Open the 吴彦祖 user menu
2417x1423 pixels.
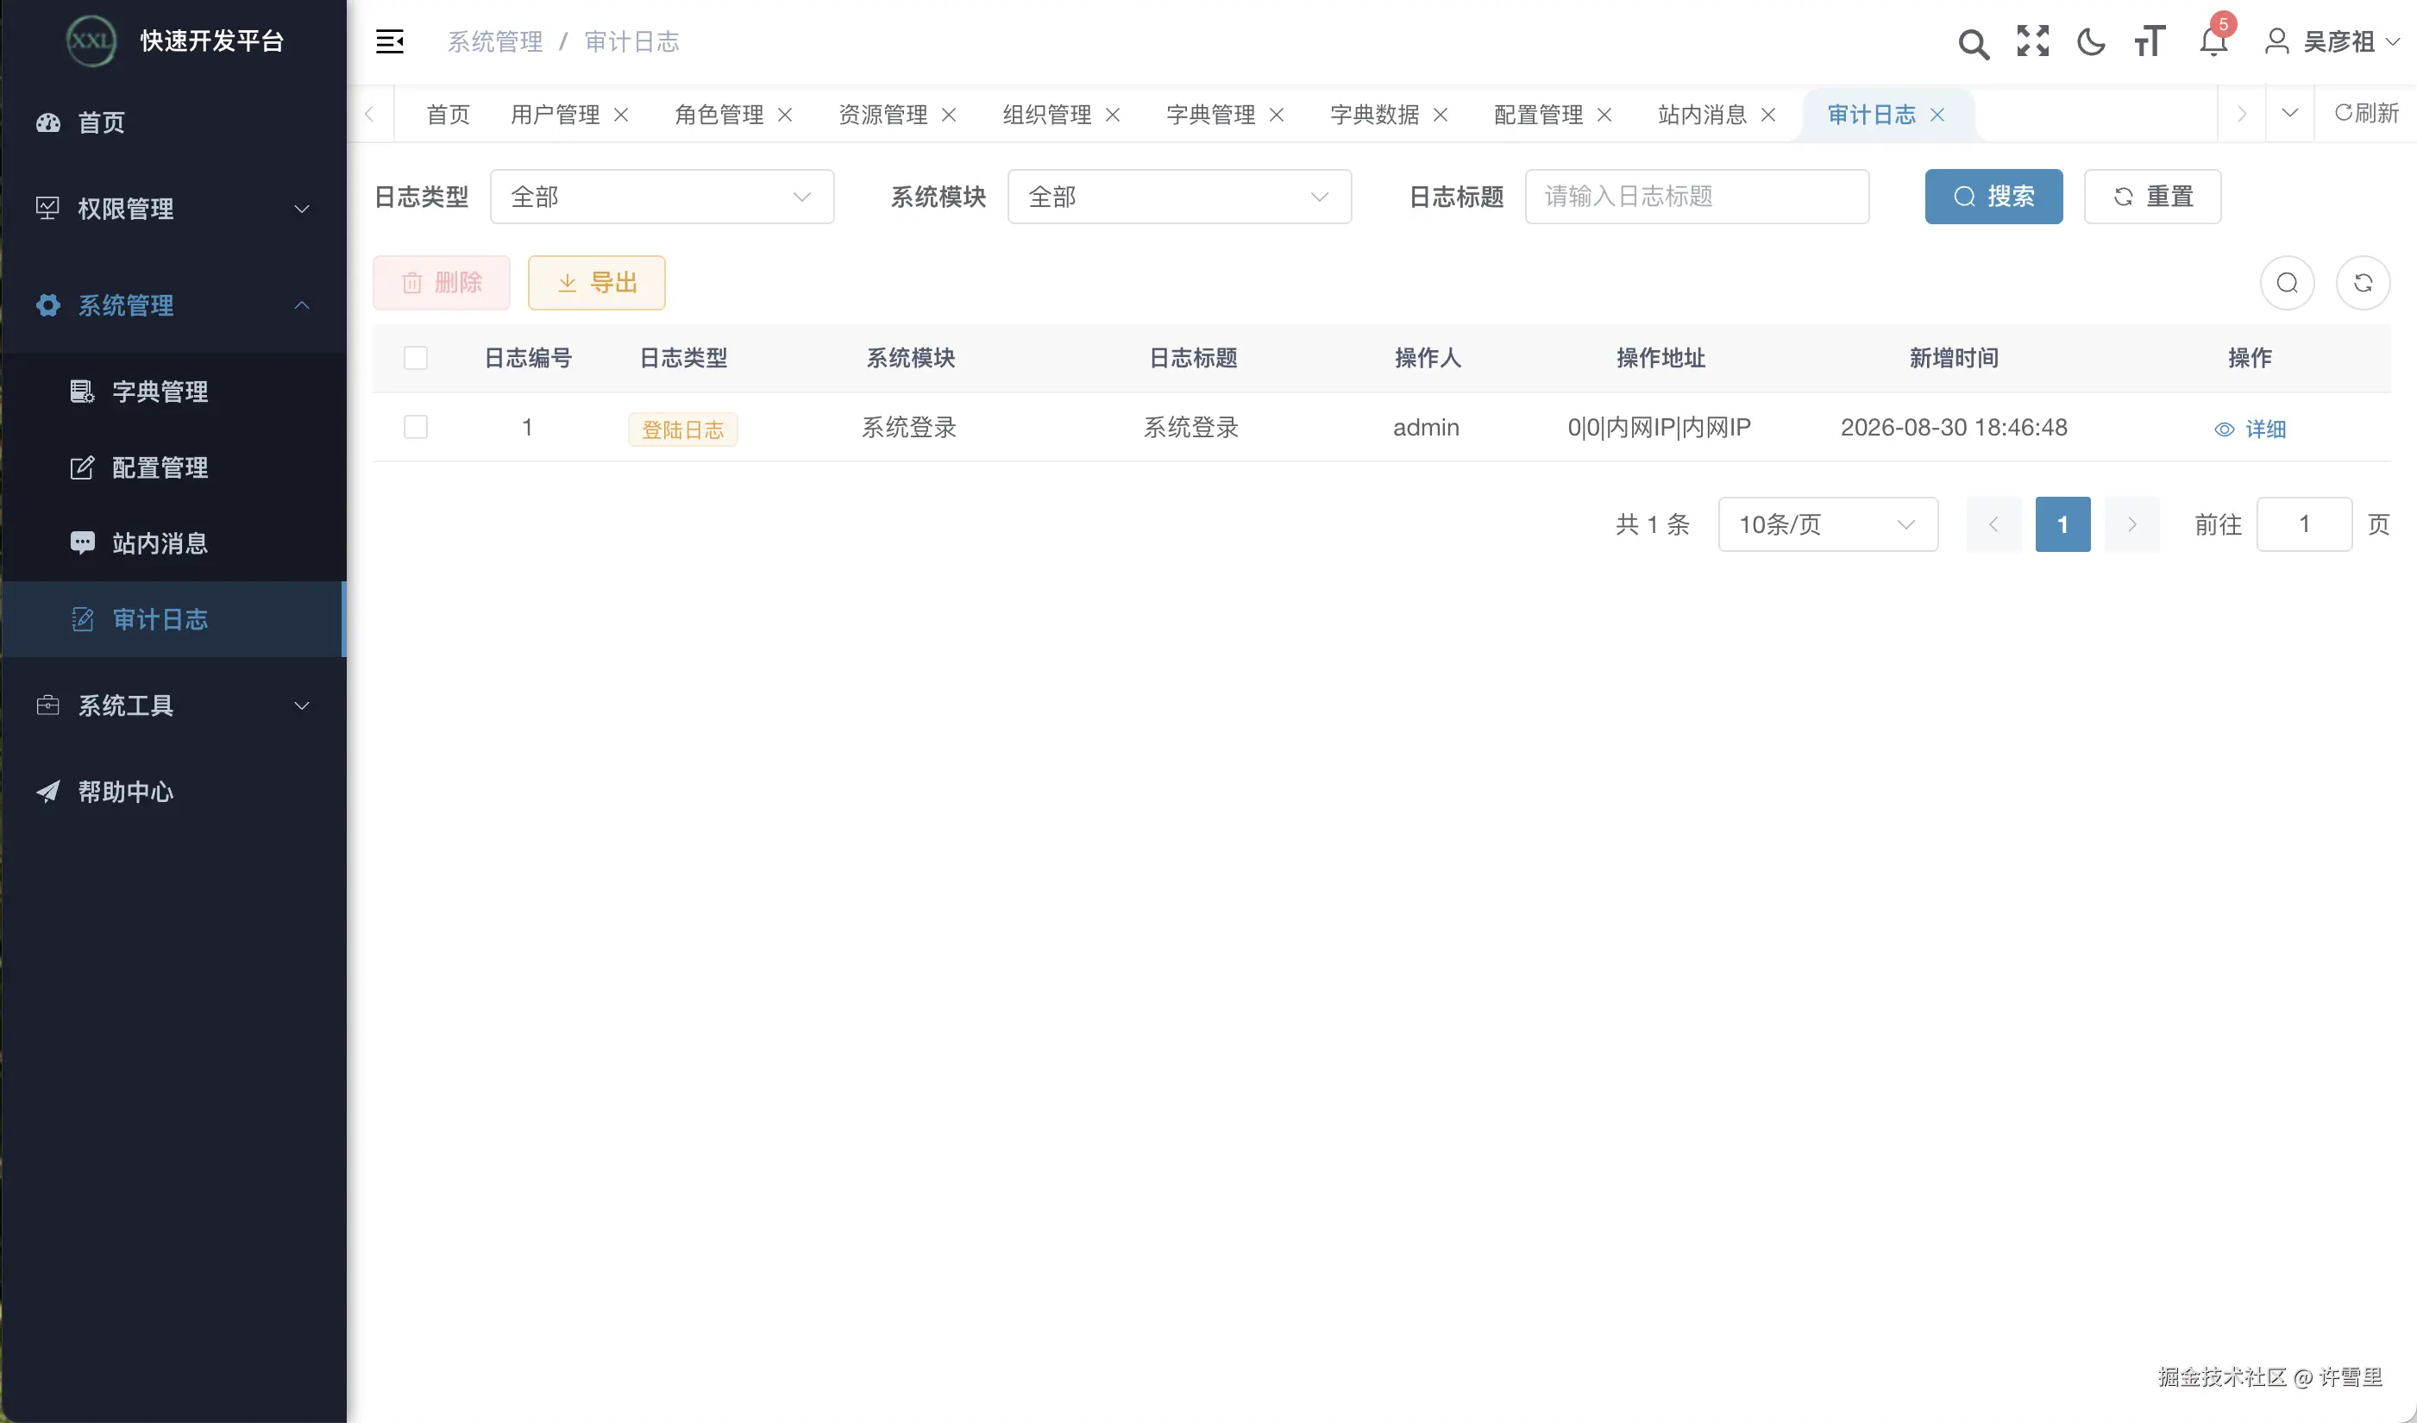pos(2332,41)
